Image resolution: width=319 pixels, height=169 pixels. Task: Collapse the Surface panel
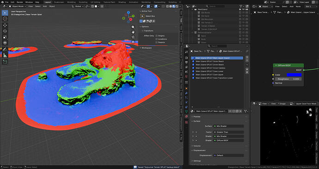(x=192, y=121)
